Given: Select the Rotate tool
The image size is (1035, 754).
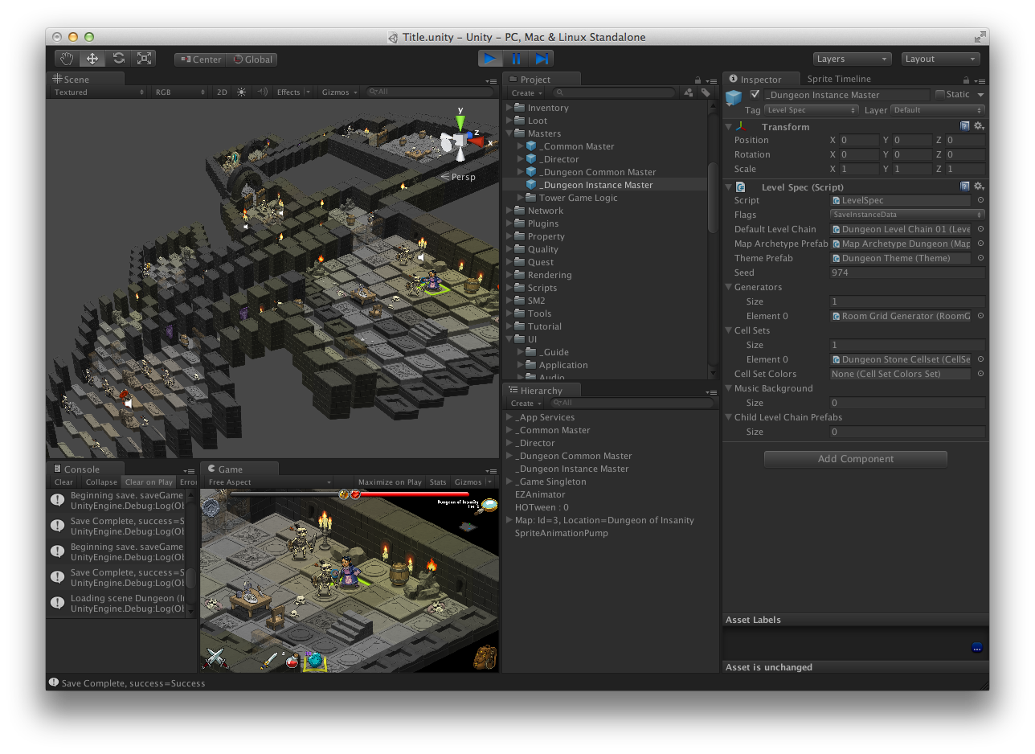Looking at the screenshot, I should 118,59.
